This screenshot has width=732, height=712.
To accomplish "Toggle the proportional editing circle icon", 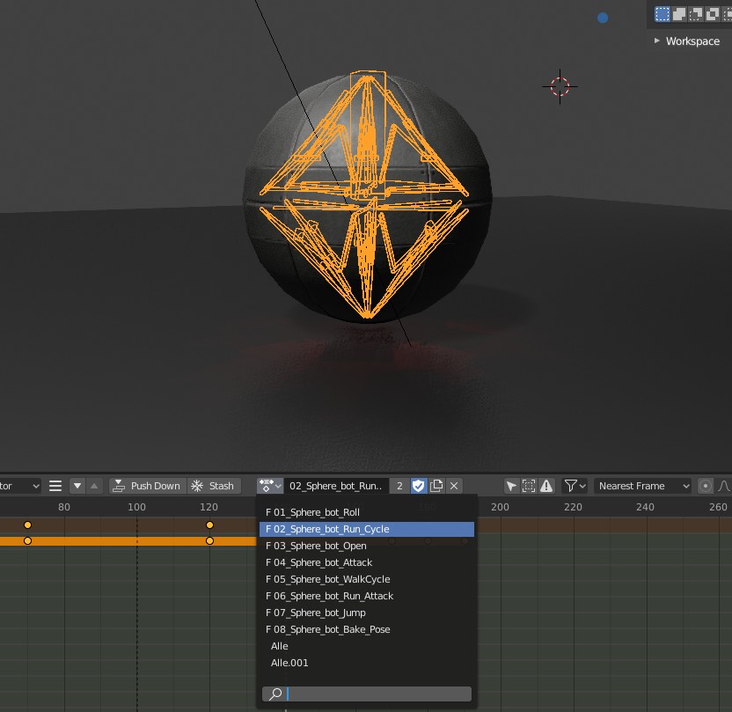I will 706,486.
